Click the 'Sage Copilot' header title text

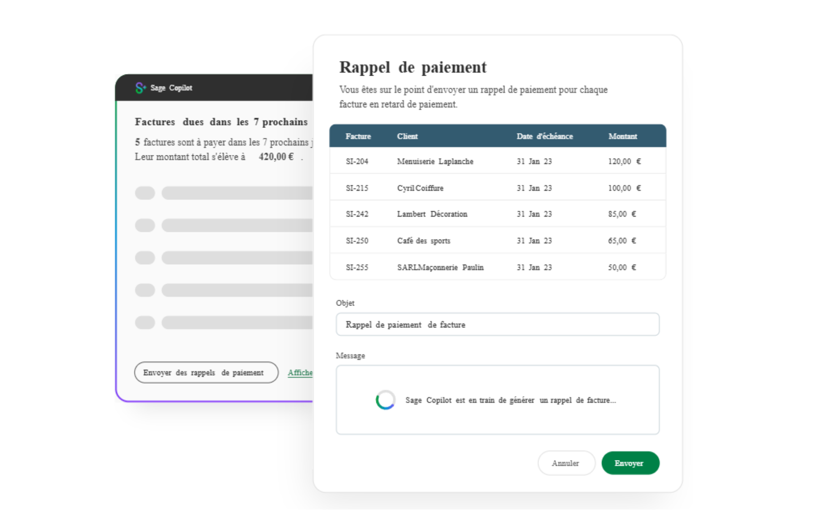click(x=171, y=88)
